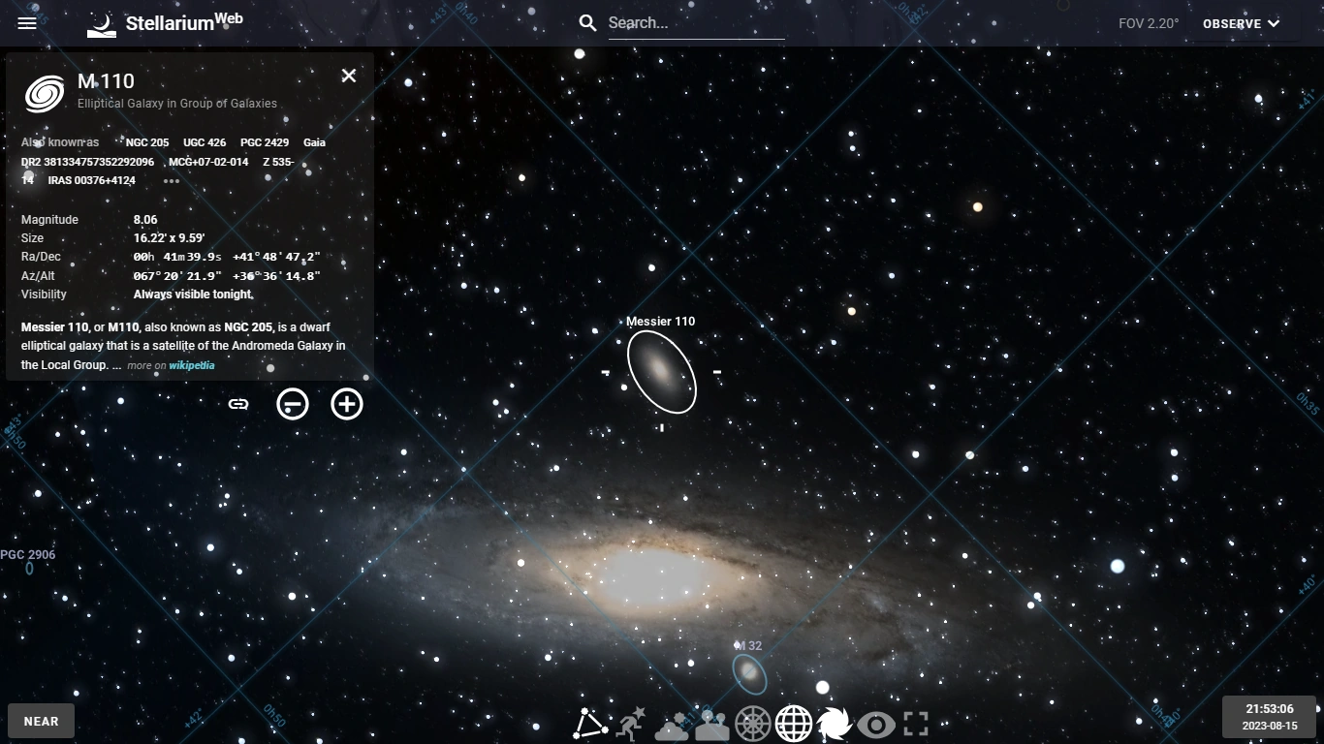Click the size value 16.22' x 9.59'
Image resolution: width=1324 pixels, height=744 pixels.
click(170, 238)
